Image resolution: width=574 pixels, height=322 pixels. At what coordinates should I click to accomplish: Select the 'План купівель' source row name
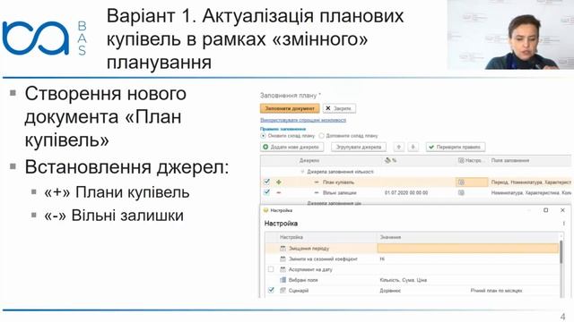click(338, 182)
